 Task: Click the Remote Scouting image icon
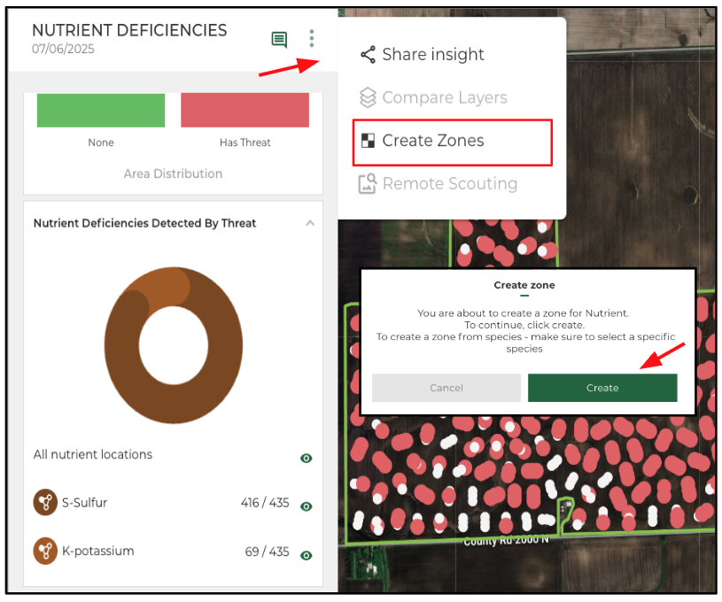(368, 183)
